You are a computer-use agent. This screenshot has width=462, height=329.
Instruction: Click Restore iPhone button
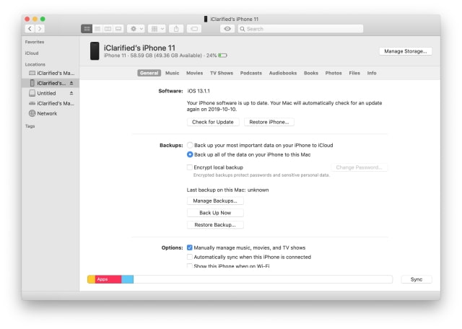[269, 122]
